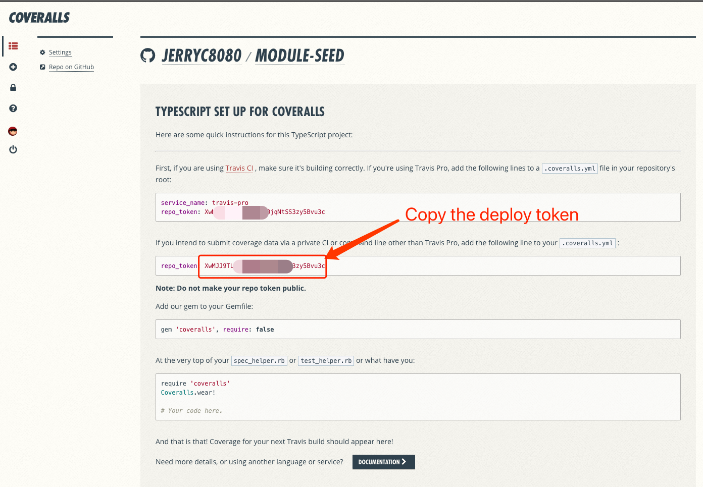Follow the Travis CI link
The height and width of the screenshot is (487, 703).
[x=239, y=168]
